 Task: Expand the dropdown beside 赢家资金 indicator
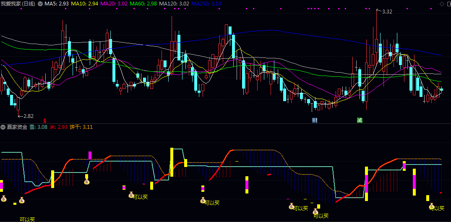pos(3,127)
